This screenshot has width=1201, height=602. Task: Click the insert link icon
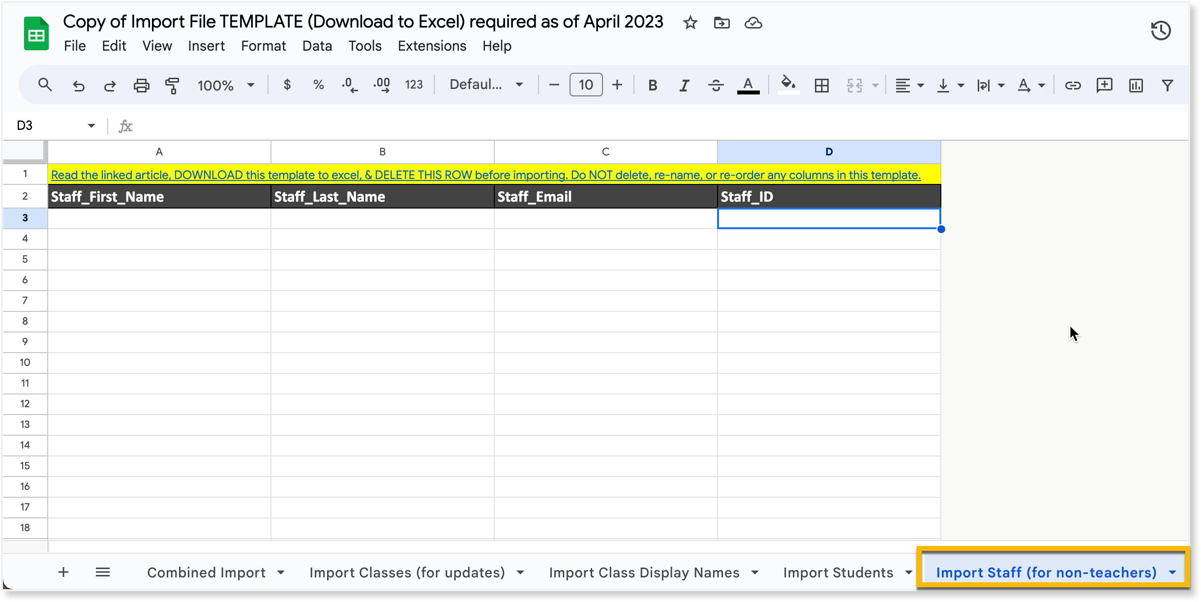[1073, 85]
